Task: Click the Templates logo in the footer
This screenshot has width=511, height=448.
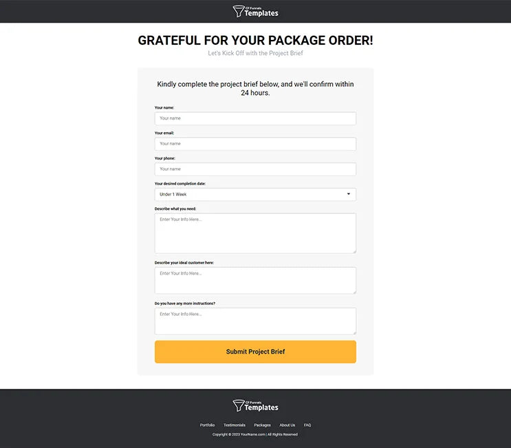Action: coord(255,406)
